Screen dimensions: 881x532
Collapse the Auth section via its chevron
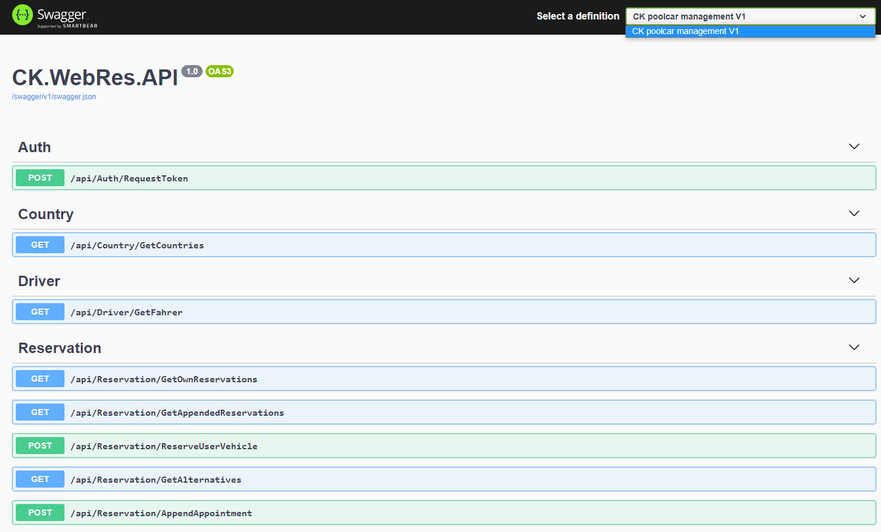854,146
